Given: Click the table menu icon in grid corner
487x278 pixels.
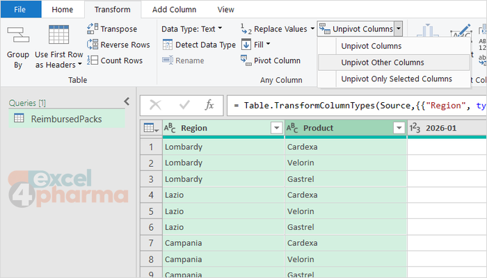Looking at the screenshot, I should pyautogui.click(x=151, y=128).
